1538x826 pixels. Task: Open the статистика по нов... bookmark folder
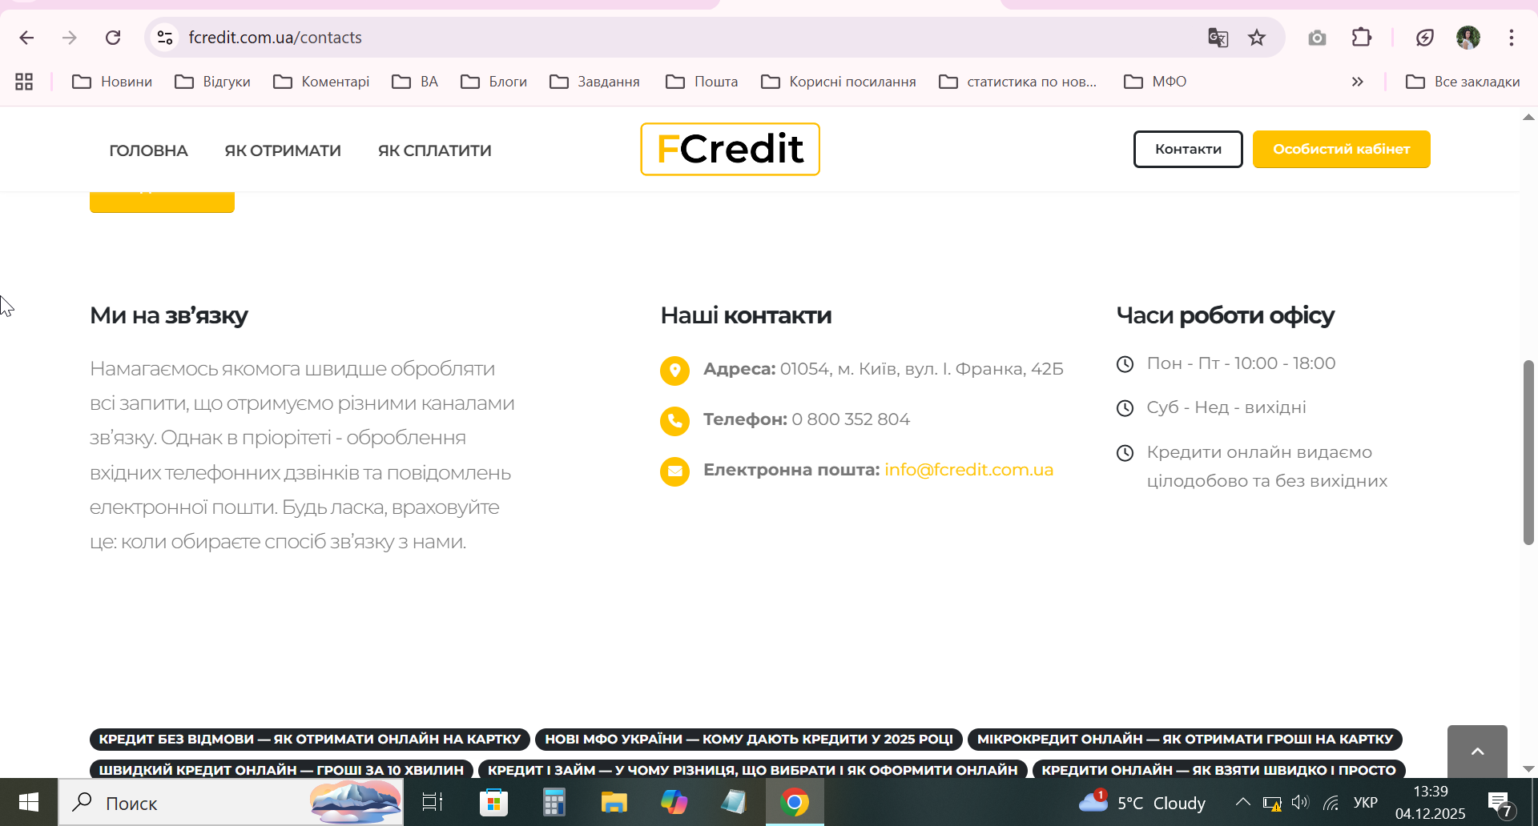pos(1018,82)
